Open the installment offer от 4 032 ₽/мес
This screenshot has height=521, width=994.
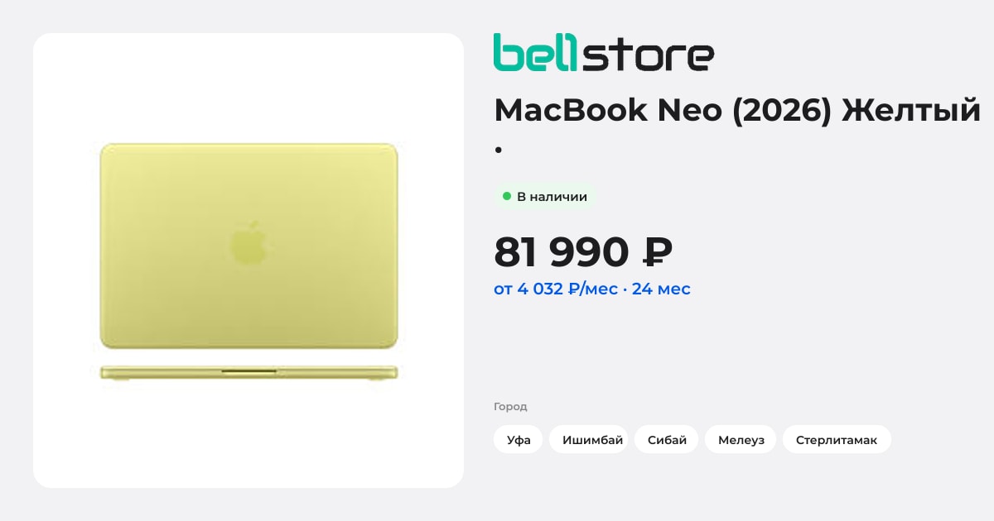pos(556,289)
